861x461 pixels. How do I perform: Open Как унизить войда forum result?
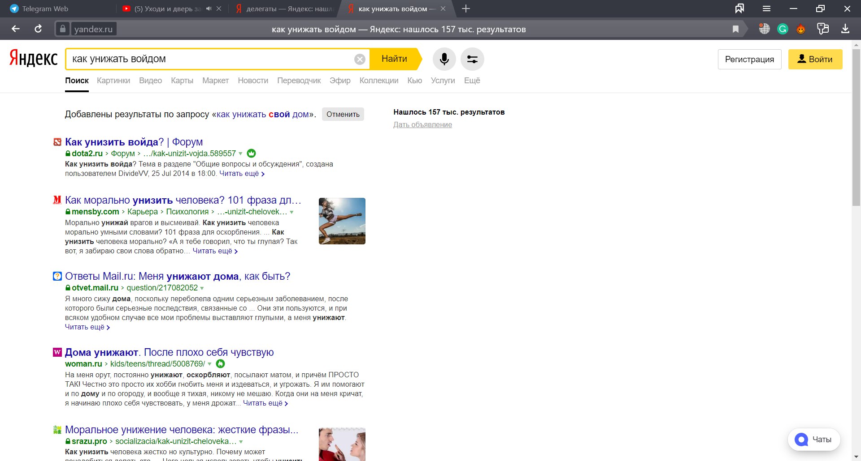pos(134,142)
